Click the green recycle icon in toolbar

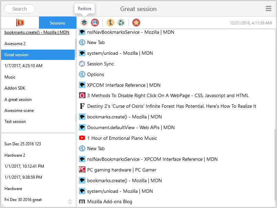(x=121, y=23)
